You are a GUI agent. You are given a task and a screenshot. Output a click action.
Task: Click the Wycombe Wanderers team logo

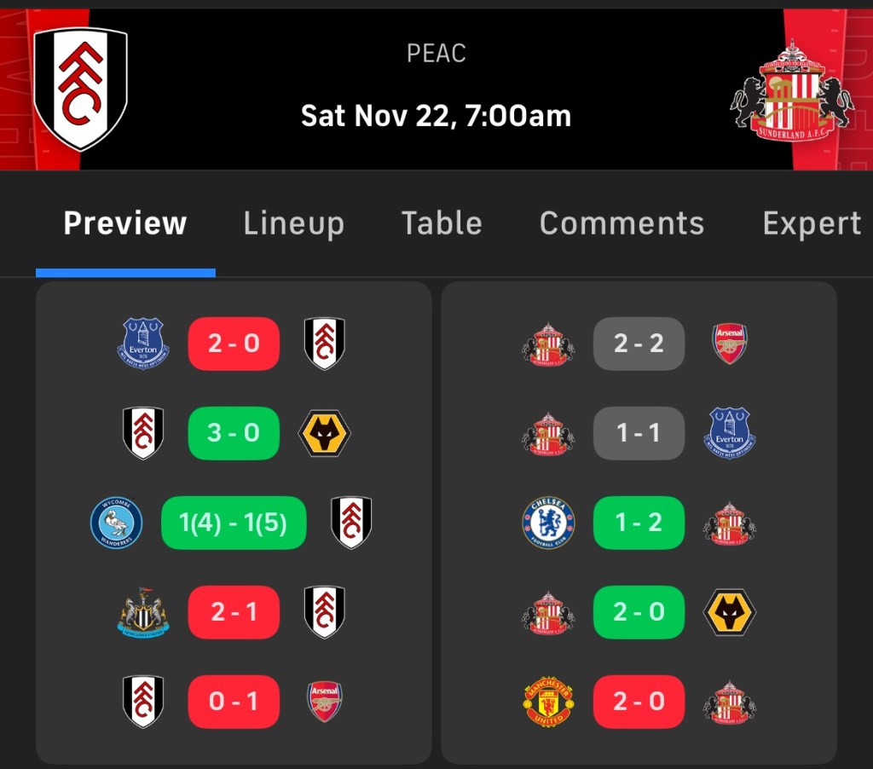[117, 523]
